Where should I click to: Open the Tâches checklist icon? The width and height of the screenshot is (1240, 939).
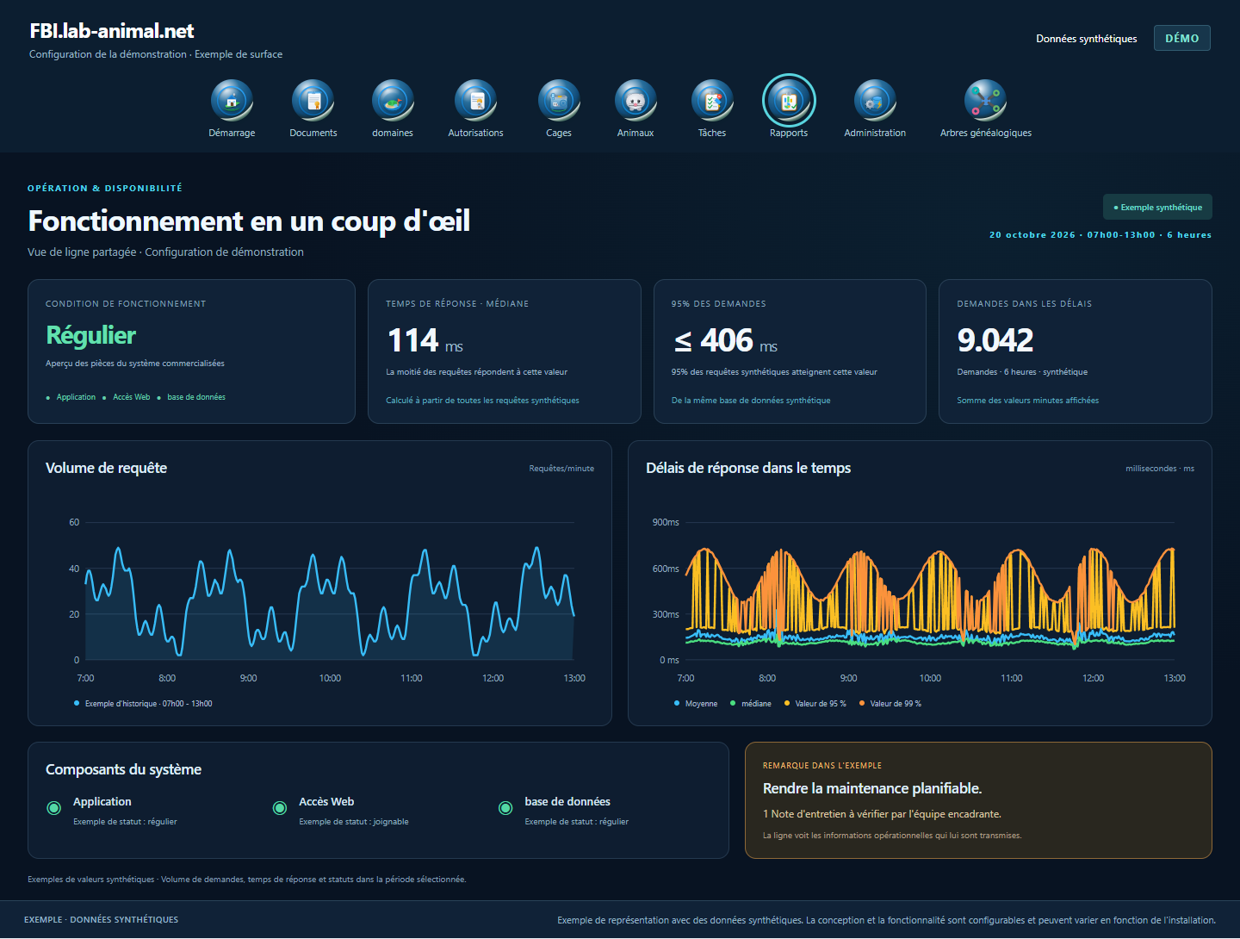tap(712, 101)
